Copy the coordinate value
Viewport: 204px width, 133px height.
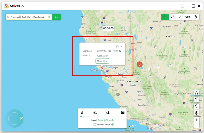pyautogui.click(x=120, y=51)
